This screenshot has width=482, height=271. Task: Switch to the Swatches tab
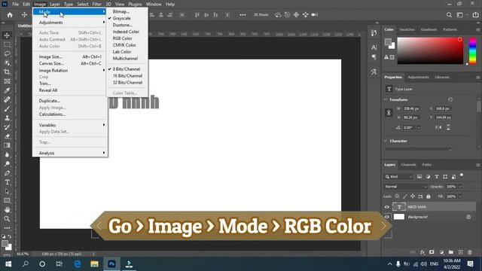click(407, 29)
